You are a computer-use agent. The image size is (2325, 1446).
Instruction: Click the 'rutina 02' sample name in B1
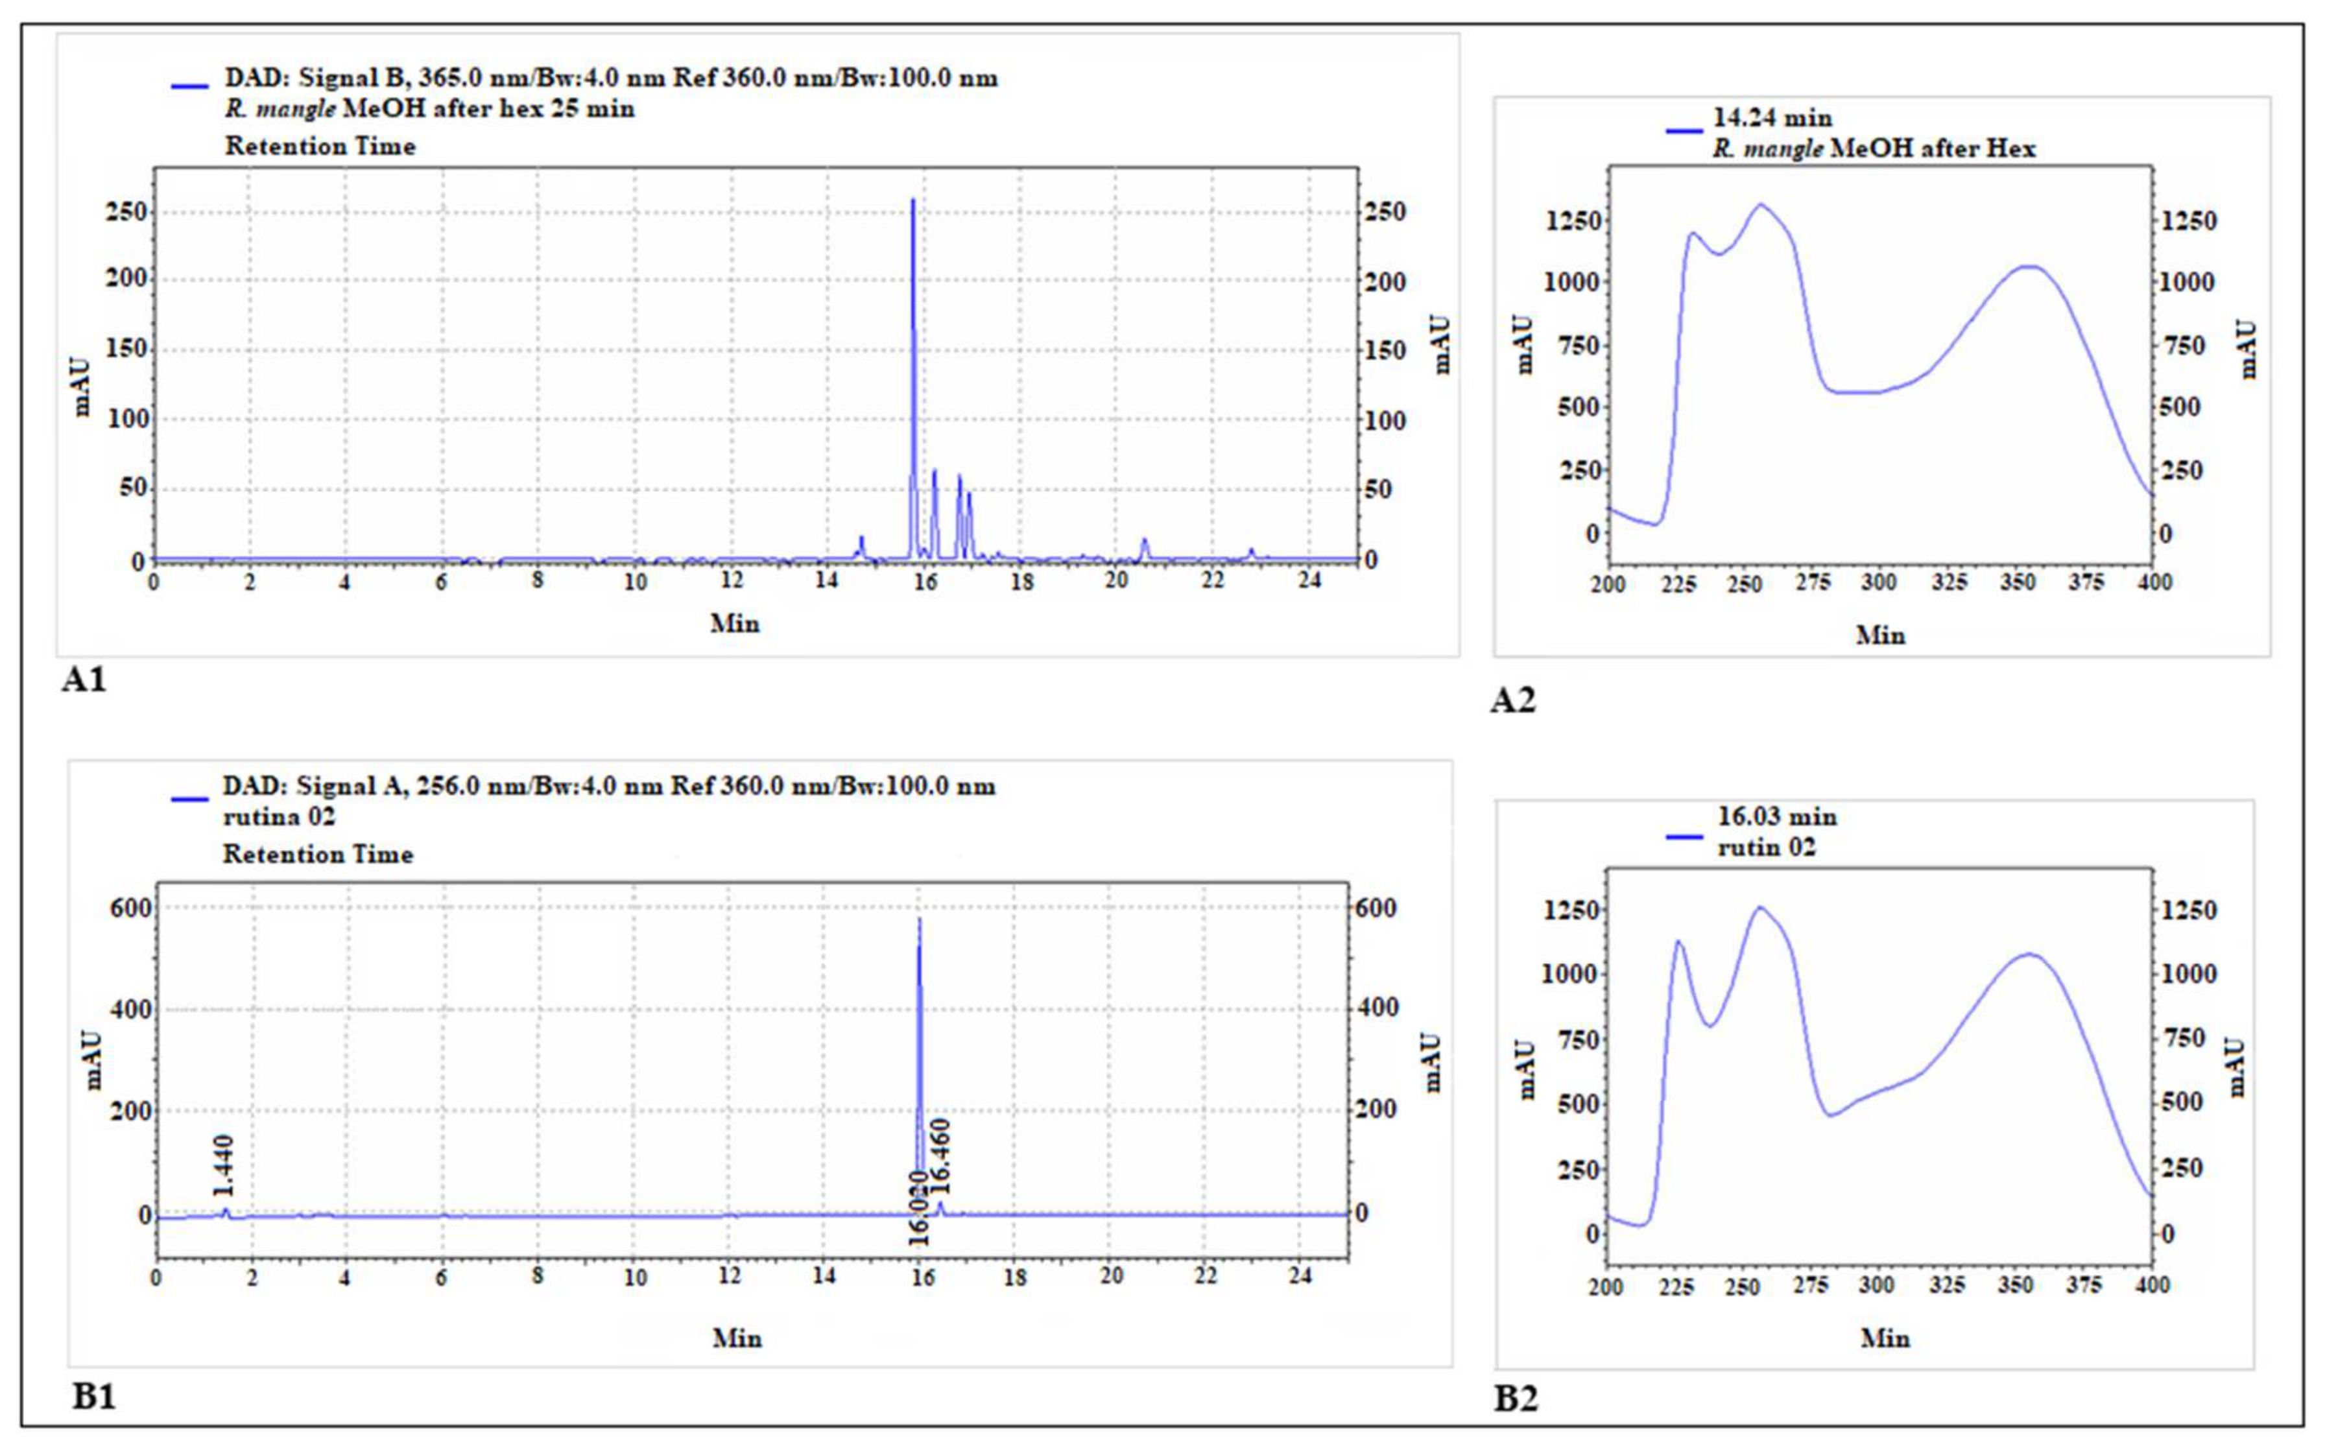click(278, 817)
